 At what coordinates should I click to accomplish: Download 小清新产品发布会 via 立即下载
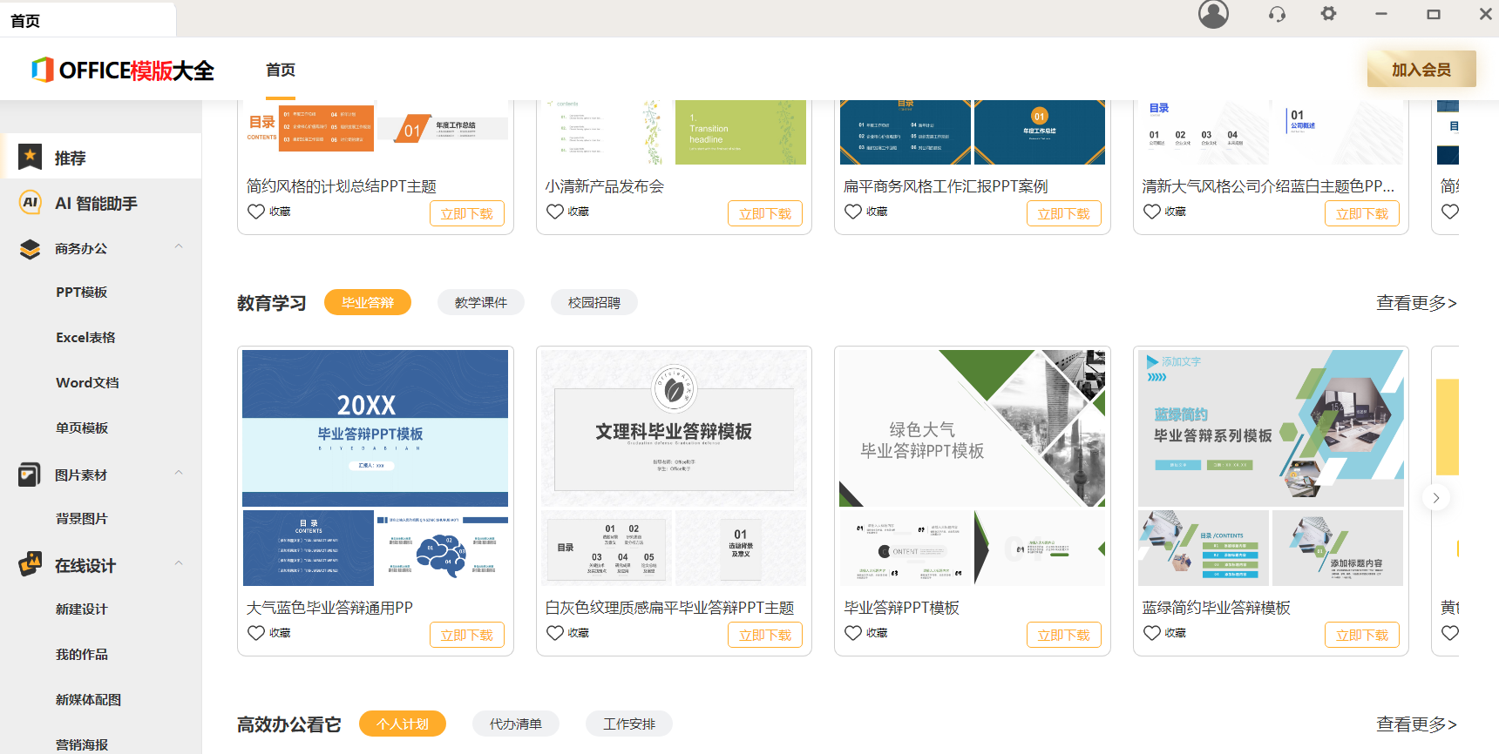point(765,213)
